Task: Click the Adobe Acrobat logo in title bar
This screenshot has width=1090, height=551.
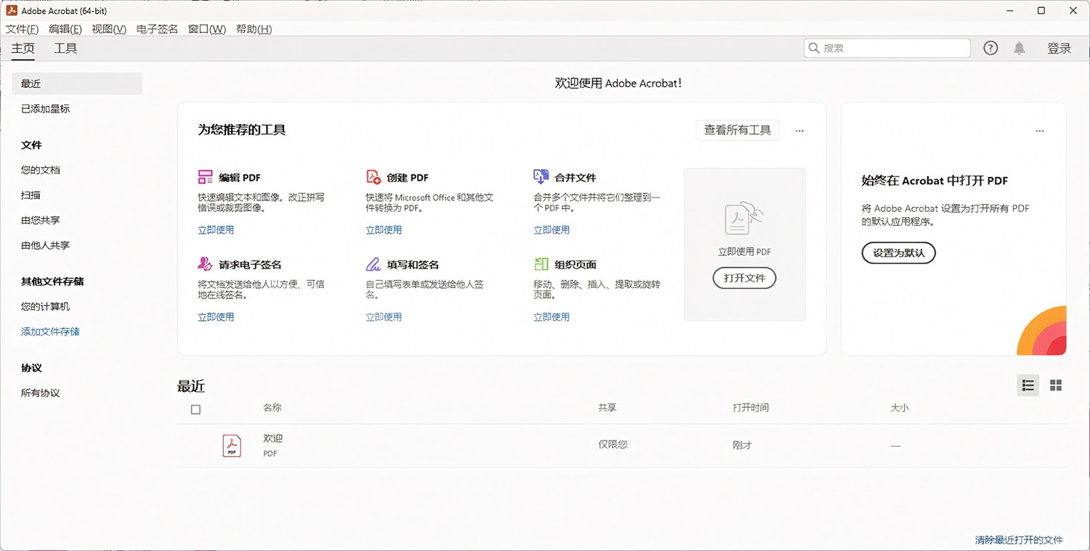Action: 12,10
